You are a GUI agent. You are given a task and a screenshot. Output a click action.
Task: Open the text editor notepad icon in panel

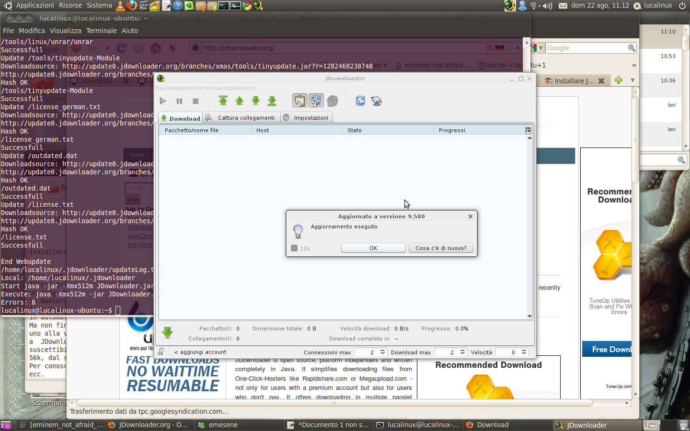[x=167, y=5]
